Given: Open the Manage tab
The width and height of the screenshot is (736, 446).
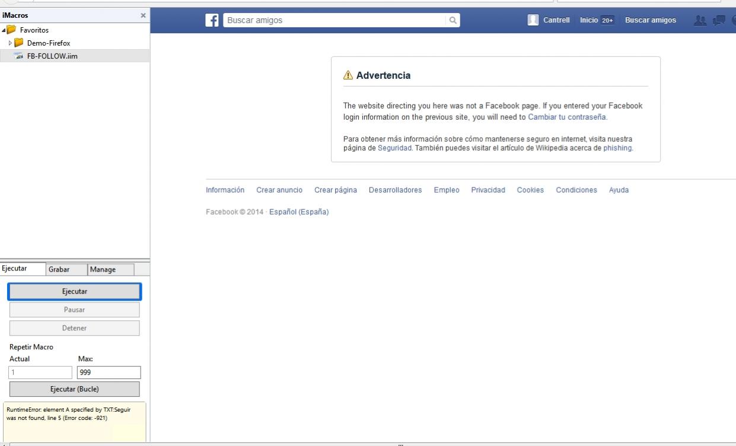Looking at the screenshot, I should click(103, 269).
